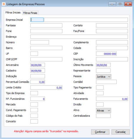Open the Pessoa dropdown showing Jurídica
This screenshot has width=134, height=139.
tap(104, 77)
